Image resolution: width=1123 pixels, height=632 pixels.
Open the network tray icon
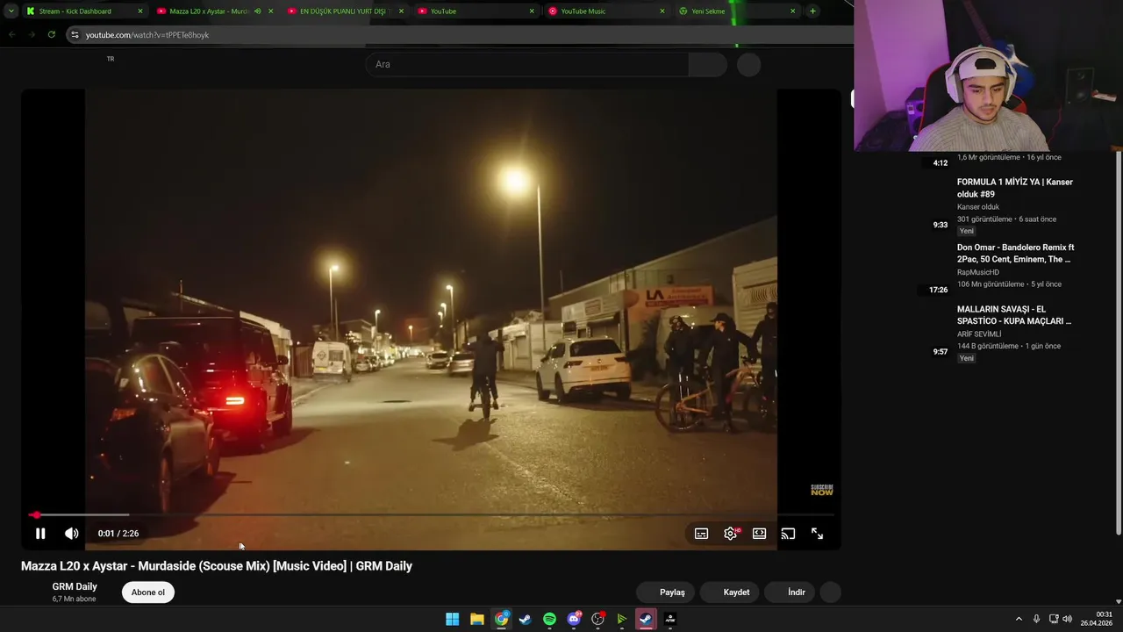tap(1054, 619)
